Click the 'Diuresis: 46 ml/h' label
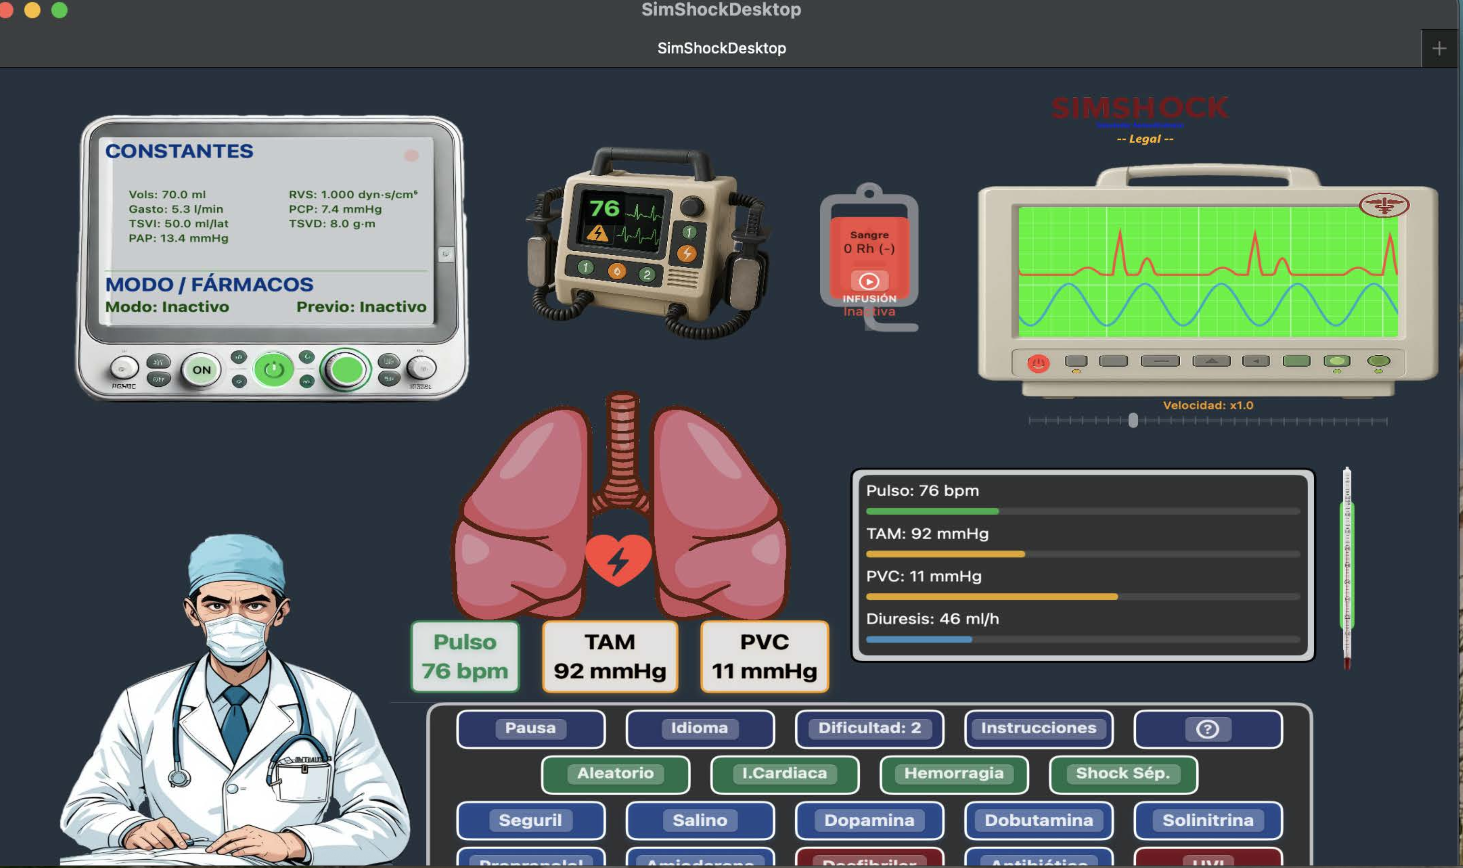Image resolution: width=1463 pixels, height=868 pixels. coord(933,619)
